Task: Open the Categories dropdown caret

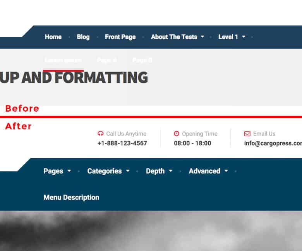Action: (x=128, y=171)
